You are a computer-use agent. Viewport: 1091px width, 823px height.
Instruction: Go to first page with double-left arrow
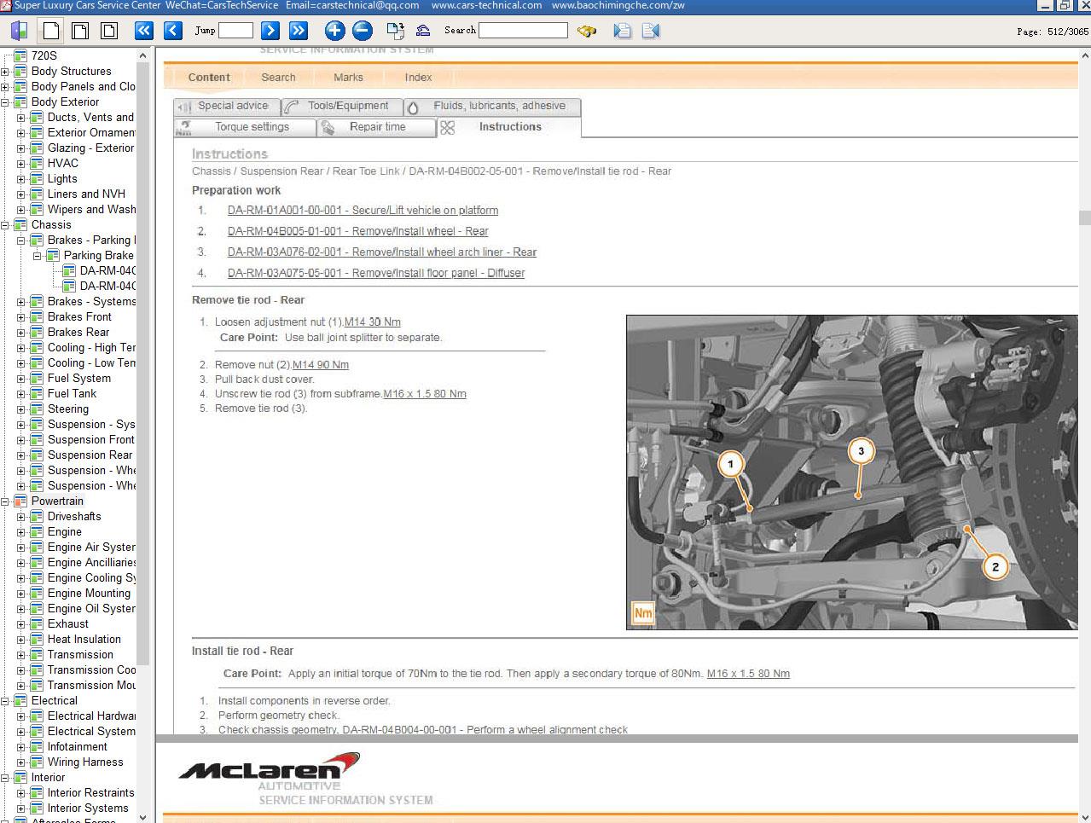click(144, 31)
